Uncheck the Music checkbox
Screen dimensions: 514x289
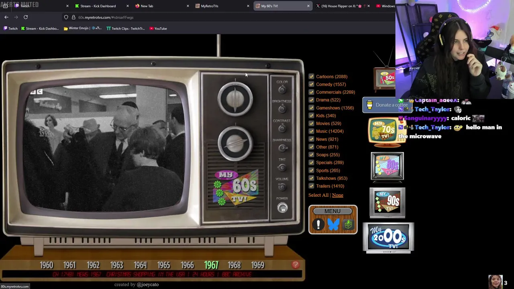click(x=311, y=131)
